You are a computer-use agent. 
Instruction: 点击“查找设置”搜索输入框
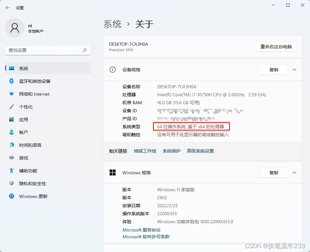[x=48, y=50]
